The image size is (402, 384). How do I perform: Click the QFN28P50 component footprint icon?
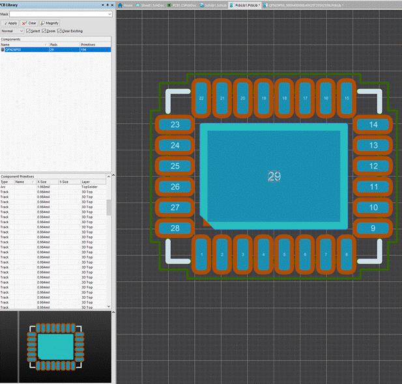point(3,49)
